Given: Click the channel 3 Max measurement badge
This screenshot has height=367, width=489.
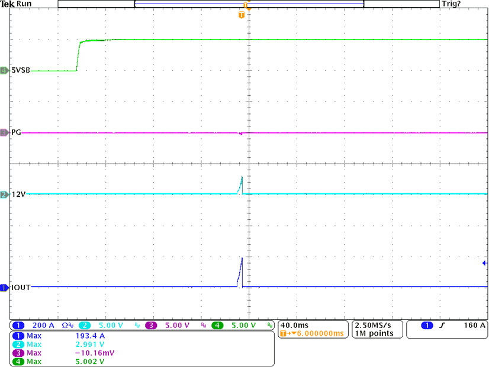Looking at the screenshot, I should pos(18,353).
